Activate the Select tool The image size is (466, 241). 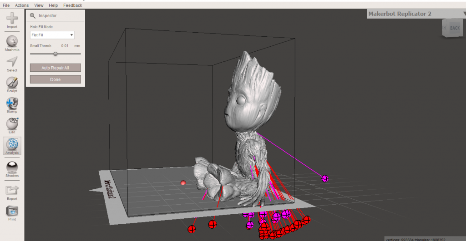pos(12,64)
